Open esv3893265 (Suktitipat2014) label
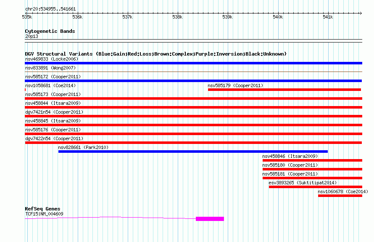This screenshot has height=242, width=374. coord(303,183)
